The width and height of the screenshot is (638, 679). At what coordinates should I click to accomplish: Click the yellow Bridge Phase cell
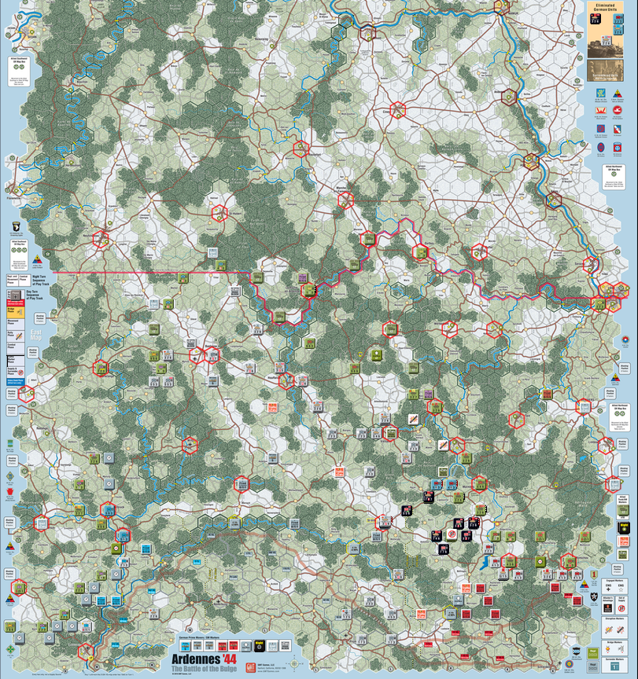tap(16, 313)
